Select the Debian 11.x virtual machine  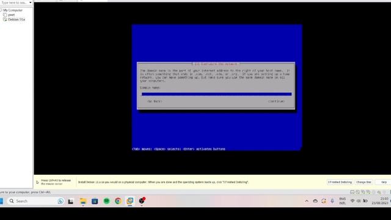(16, 20)
